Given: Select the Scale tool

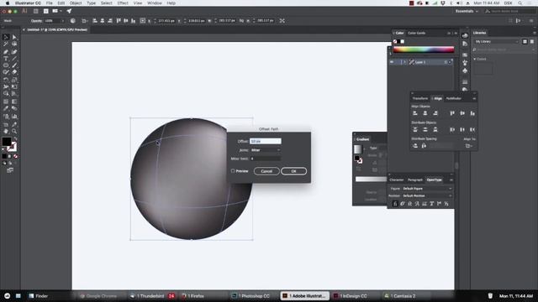Looking at the screenshot, I should (14, 80).
